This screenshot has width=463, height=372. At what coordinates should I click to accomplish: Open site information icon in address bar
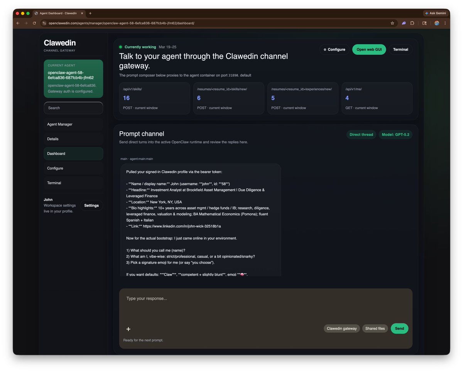pos(44,23)
